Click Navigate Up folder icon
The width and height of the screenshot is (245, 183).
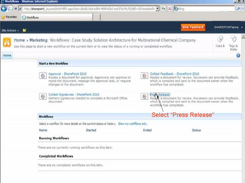coord(24,30)
